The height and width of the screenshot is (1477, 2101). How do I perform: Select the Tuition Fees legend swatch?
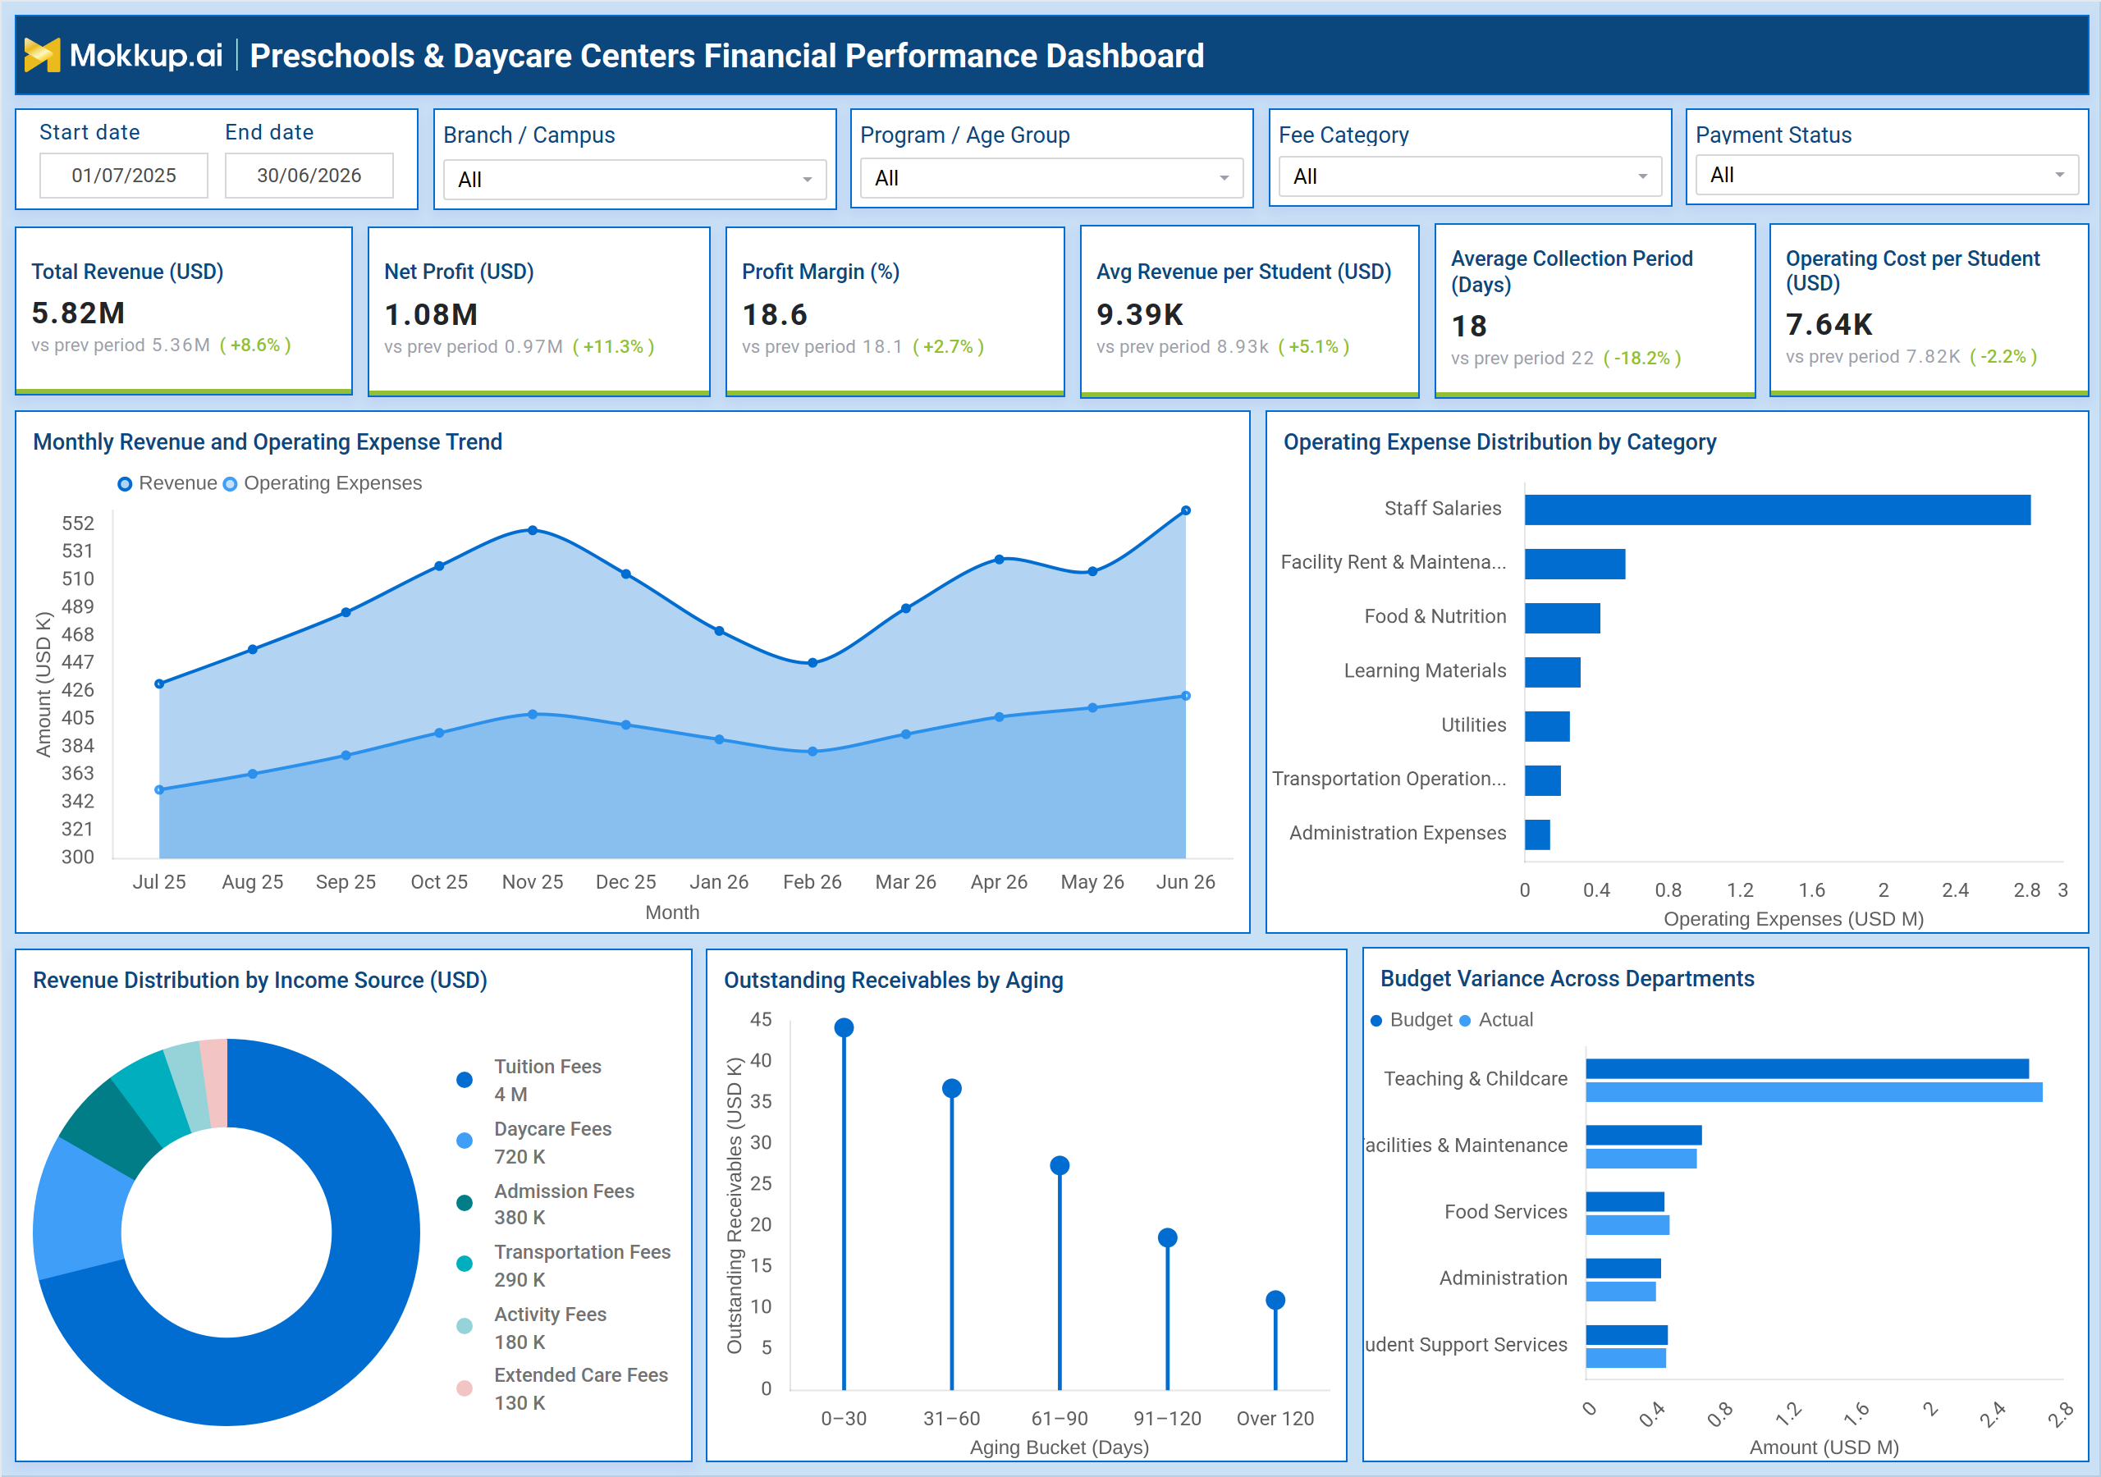coord(465,1080)
